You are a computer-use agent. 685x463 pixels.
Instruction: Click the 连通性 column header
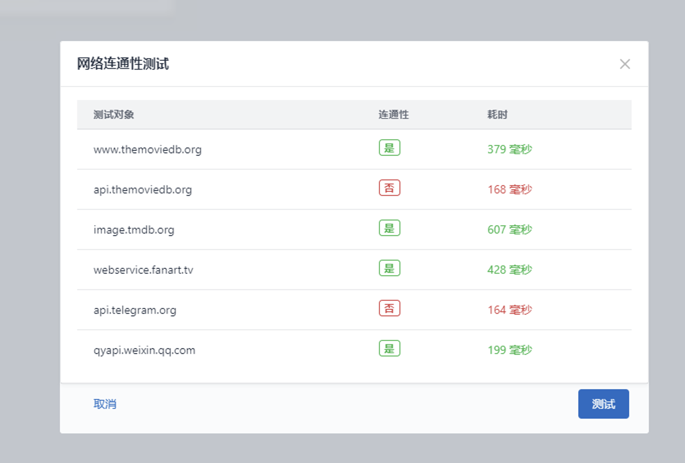click(393, 114)
